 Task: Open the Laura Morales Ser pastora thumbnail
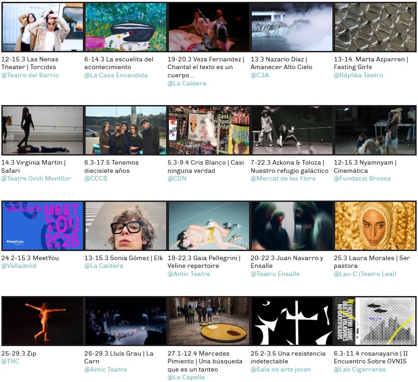coord(375,226)
